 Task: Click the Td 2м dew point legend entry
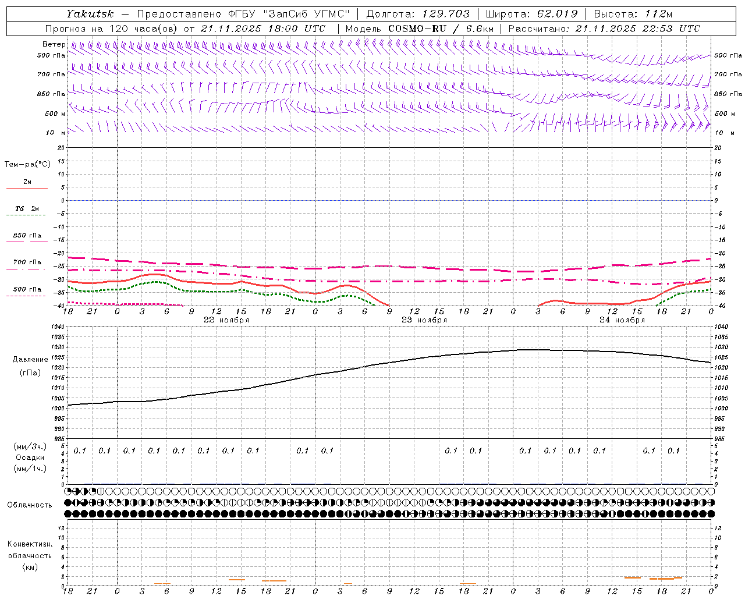click(x=27, y=208)
